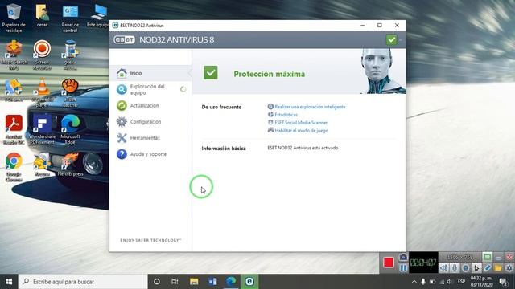This screenshot has width=515, height=289.
Task: Open volume control in system tray
Action: click(450, 282)
